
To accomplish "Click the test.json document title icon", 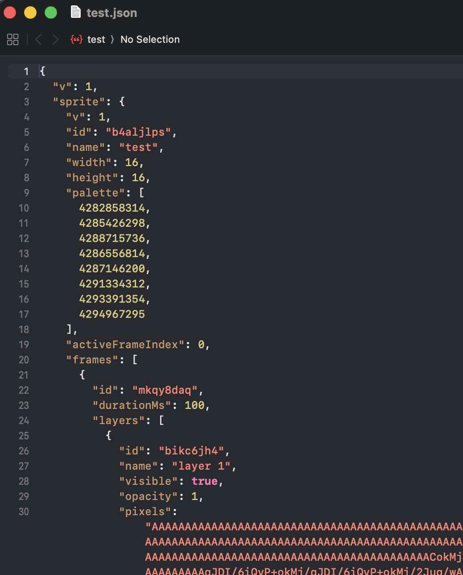I will point(76,12).
